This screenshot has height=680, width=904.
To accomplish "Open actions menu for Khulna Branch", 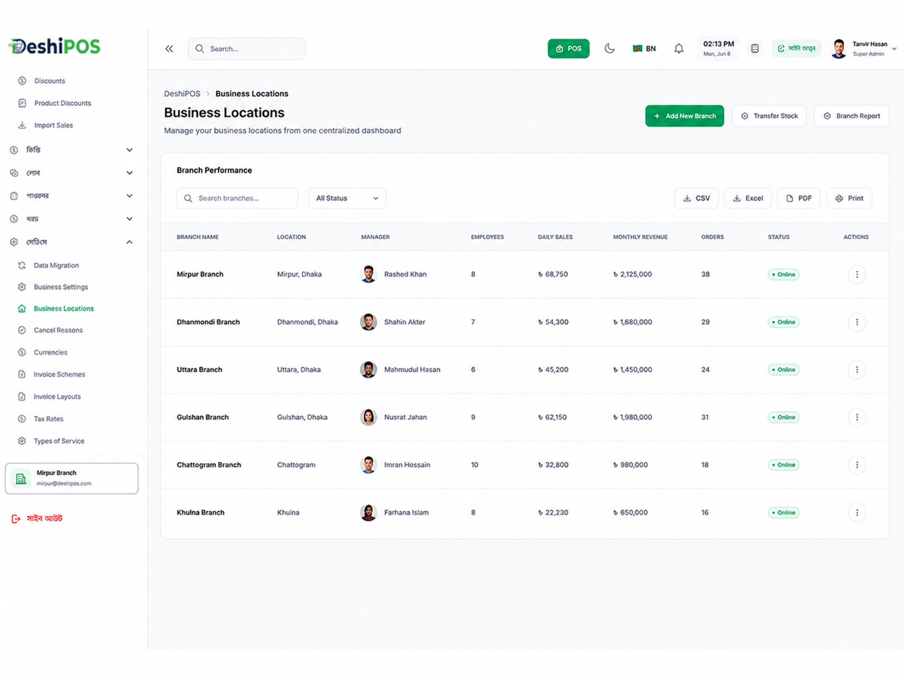I will [857, 513].
